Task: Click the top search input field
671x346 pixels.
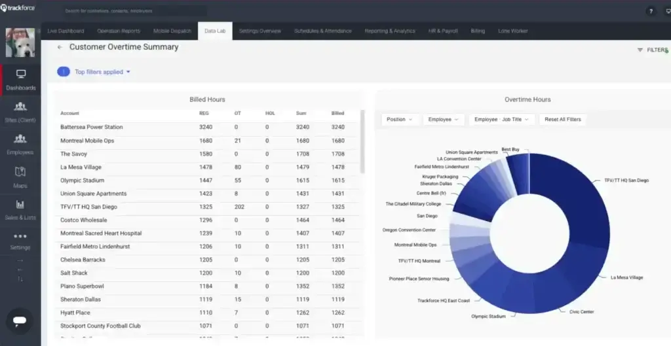Action: point(135,11)
